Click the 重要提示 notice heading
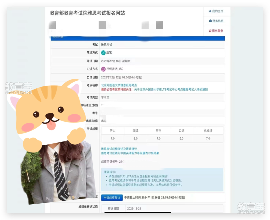 [110, 172]
